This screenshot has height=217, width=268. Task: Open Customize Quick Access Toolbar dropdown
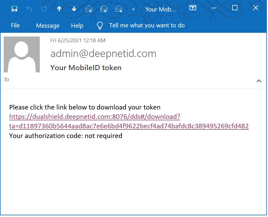pyautogui.click(x=133, y=9)
